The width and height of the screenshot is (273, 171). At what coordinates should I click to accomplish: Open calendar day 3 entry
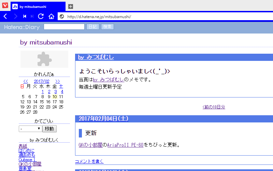[x=56, y=92]
